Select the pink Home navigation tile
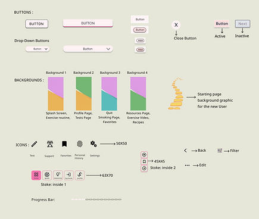 (36, 176)
